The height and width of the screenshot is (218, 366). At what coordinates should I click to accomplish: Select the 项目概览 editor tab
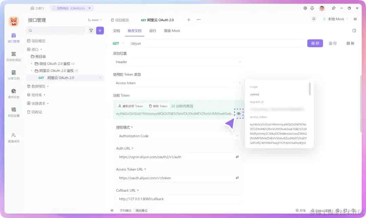point(120,20)
